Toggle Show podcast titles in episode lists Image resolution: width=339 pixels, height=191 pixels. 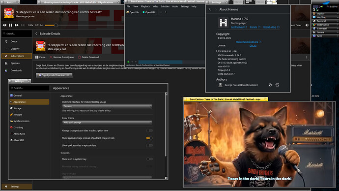click(x=149, y=145)
